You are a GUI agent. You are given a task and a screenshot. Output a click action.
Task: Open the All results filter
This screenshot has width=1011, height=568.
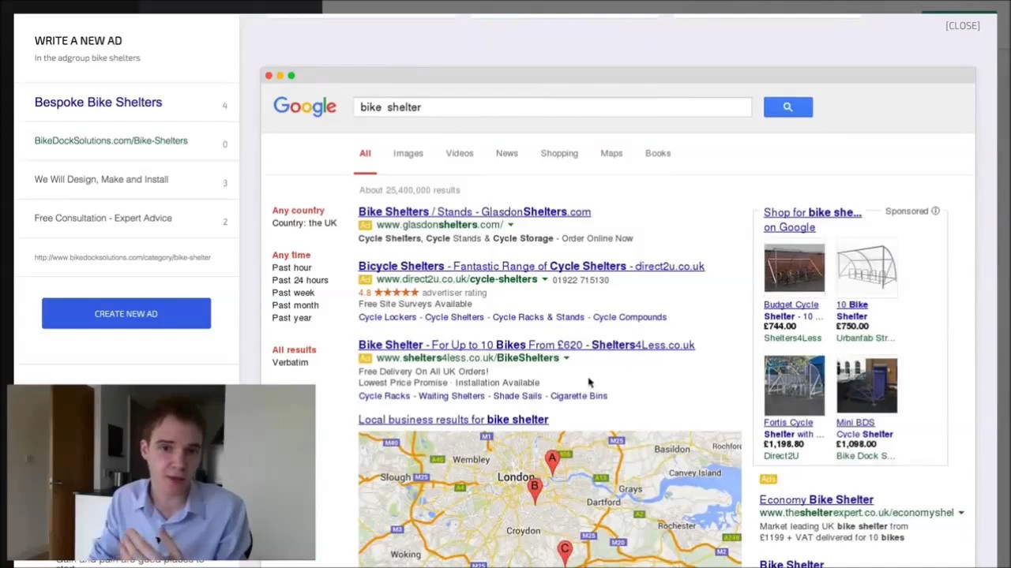294,349
